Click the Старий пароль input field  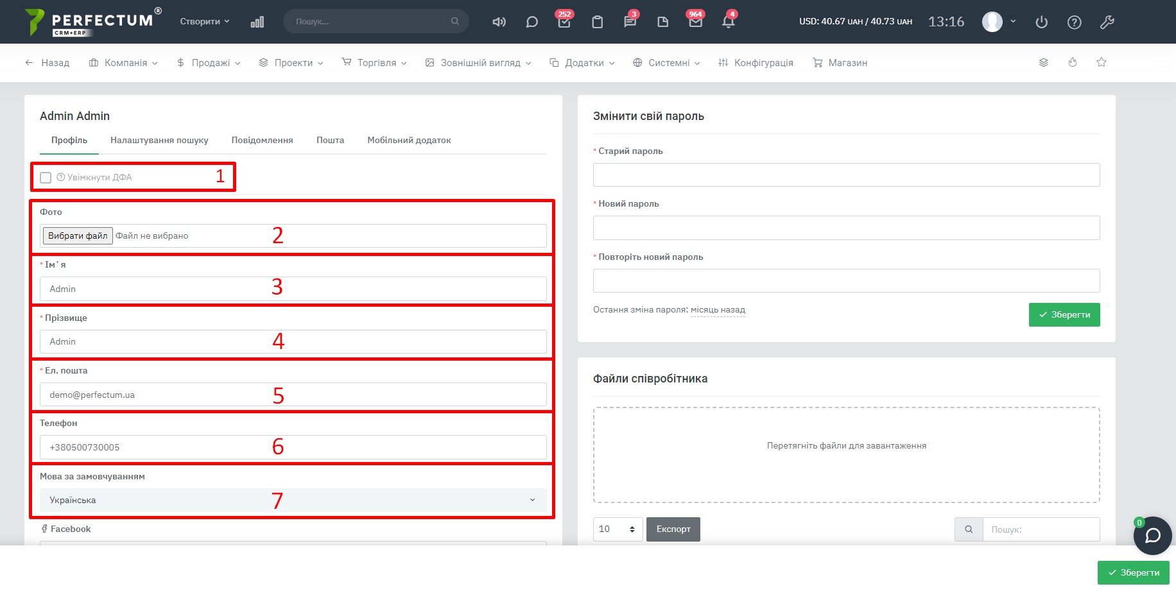pos(846,175)
